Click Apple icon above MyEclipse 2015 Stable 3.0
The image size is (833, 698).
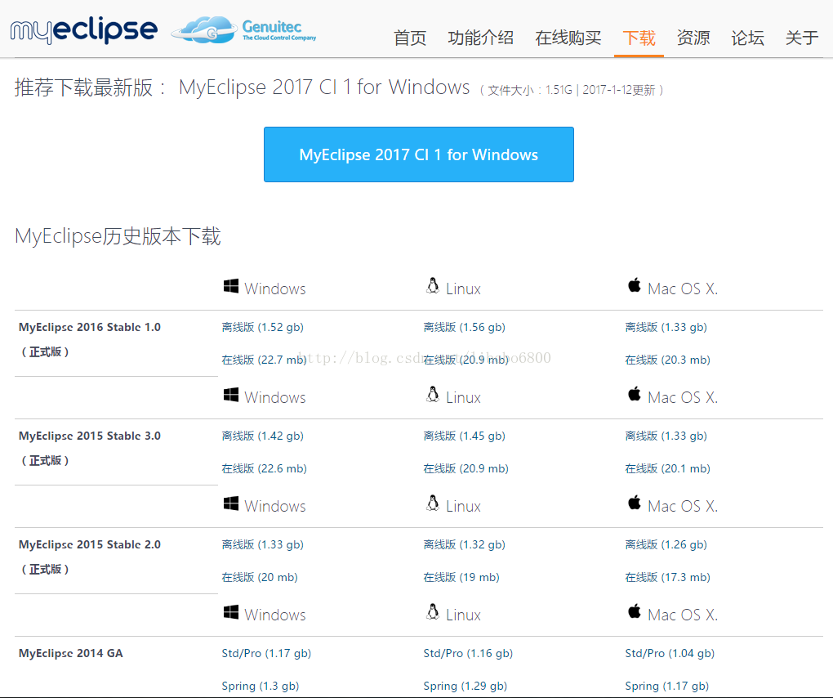635,394
